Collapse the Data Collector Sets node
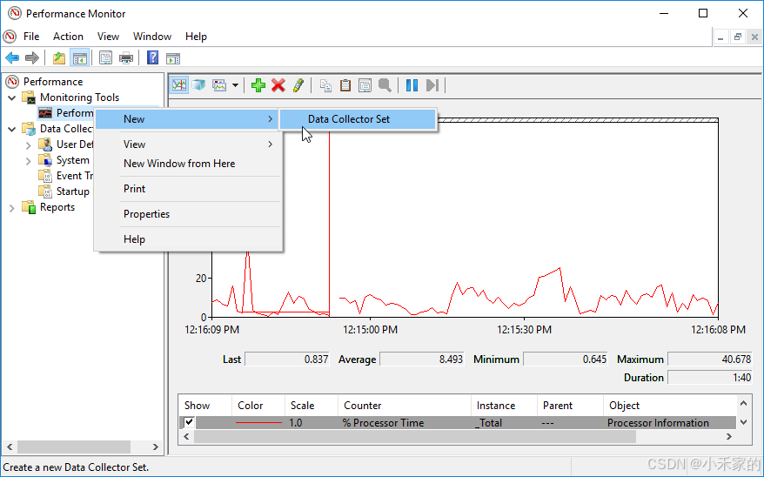The image size is (764, 477). point(12,129)
